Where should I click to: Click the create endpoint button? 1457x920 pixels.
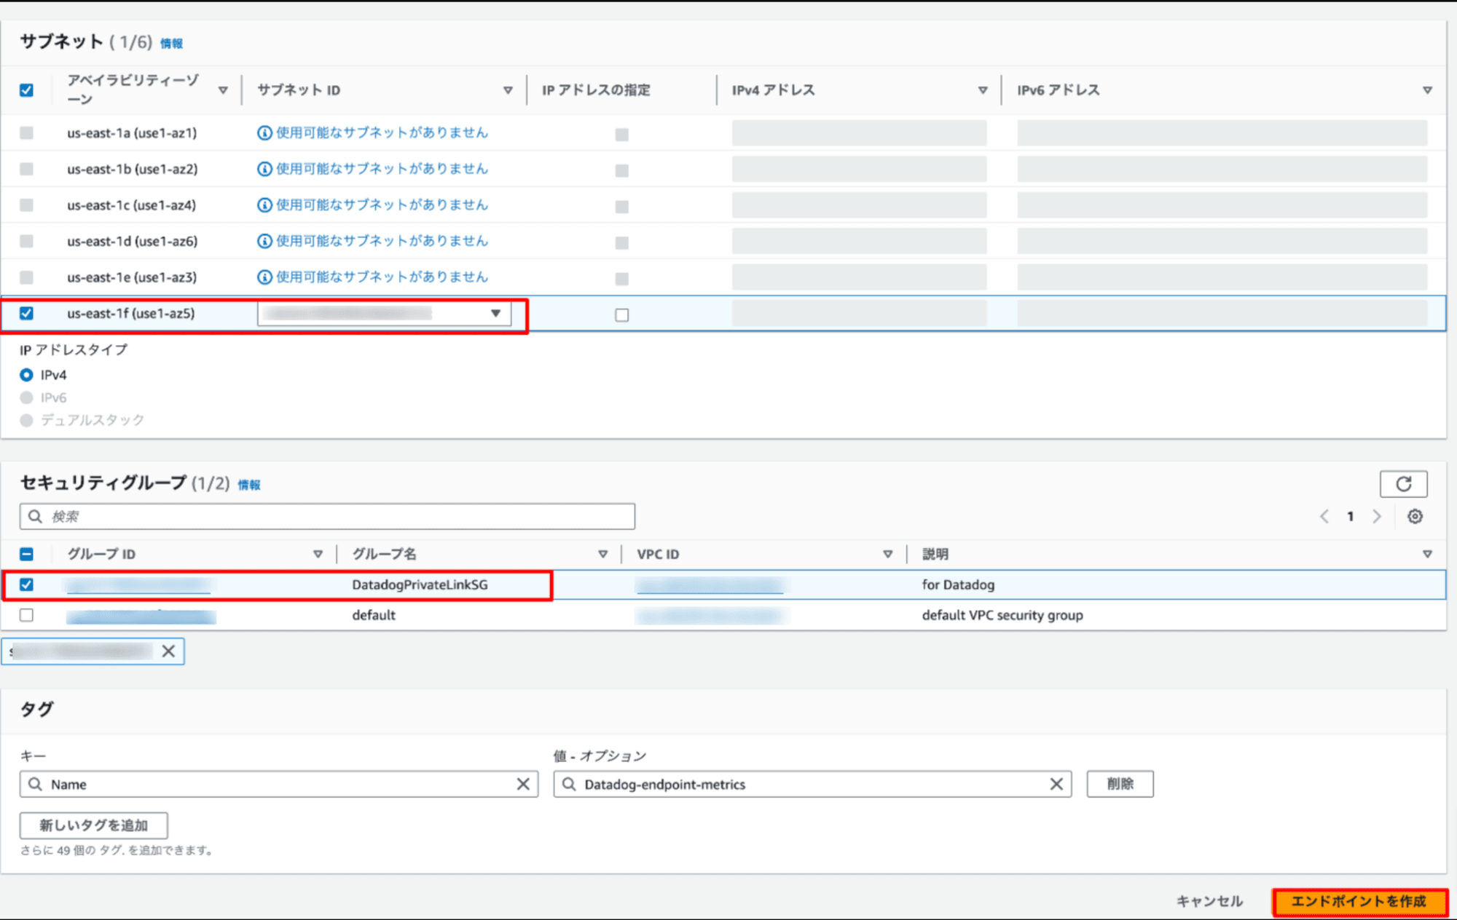coord(1359,901)
